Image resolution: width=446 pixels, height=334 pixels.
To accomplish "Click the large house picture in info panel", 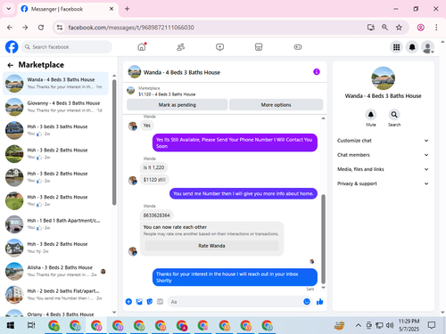I will point(383,78).
